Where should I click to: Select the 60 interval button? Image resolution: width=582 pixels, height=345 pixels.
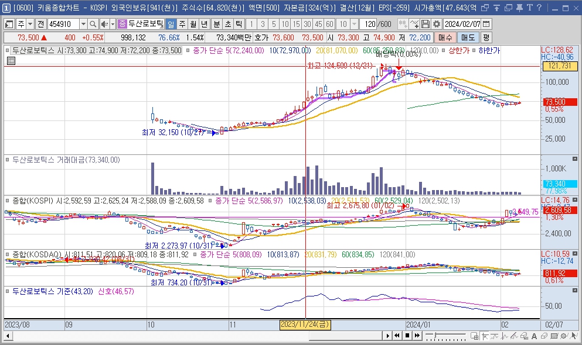click(329, 24)
